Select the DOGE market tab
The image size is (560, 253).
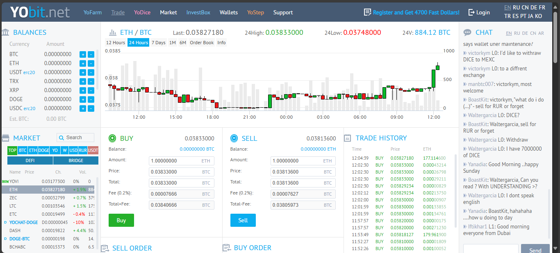coord(44,150)
